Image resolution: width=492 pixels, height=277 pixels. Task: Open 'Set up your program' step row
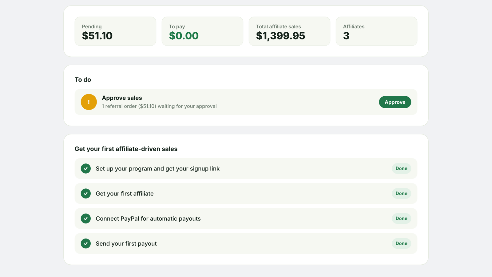pyautogui.click(x=246, y=168)
